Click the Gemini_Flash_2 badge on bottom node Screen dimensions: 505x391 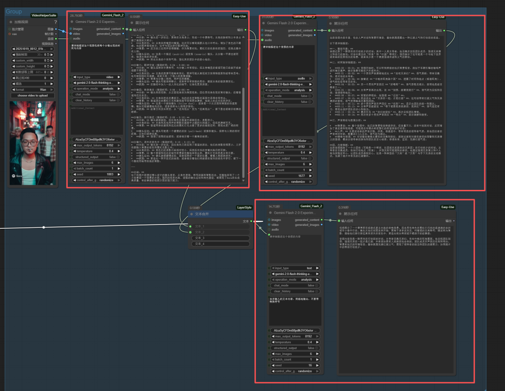[x=311, y=206]
